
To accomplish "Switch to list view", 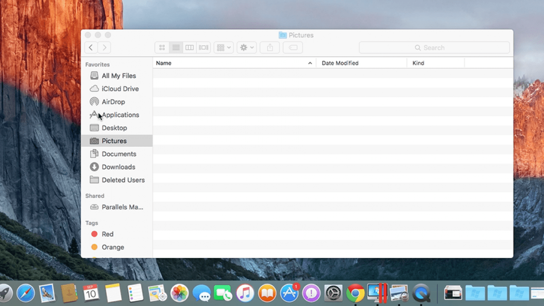I will pos(176,48).
